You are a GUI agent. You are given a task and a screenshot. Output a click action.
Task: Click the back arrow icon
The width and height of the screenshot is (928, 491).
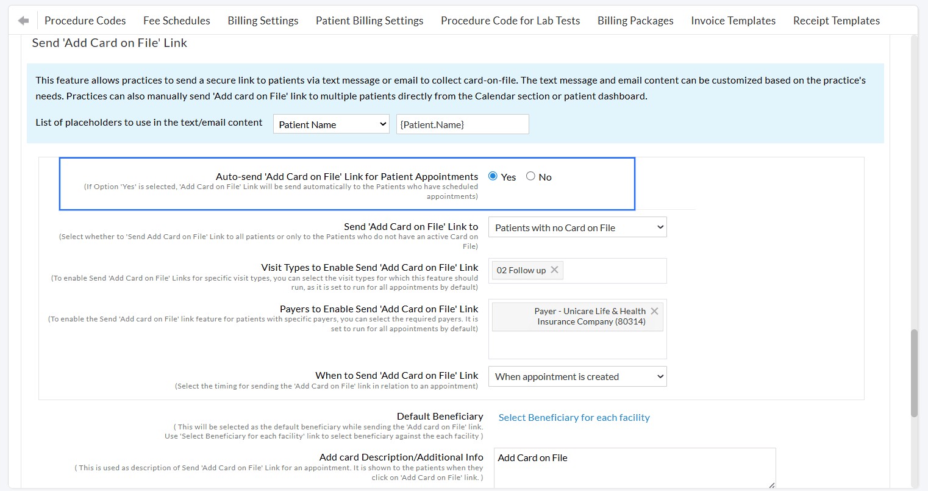(24, 21)
